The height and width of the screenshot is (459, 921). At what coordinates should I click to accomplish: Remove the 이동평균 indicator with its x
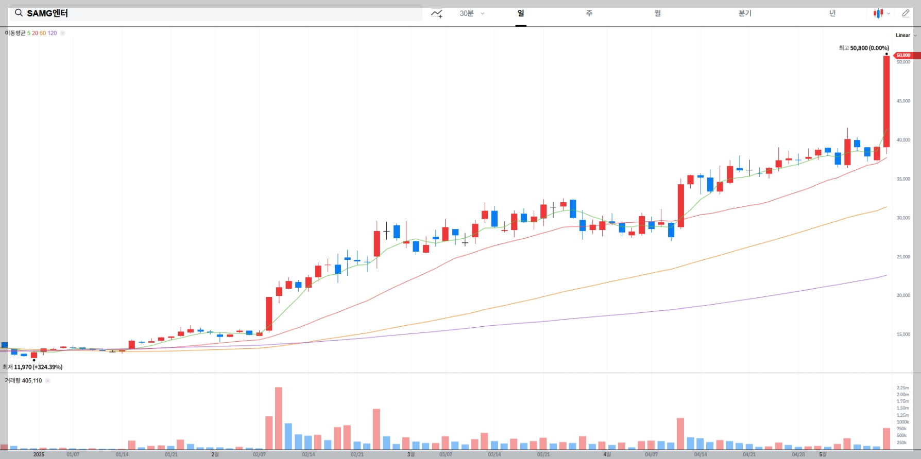62,33
